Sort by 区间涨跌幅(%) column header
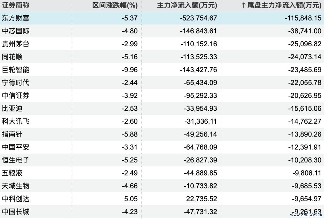 (115, 5)
